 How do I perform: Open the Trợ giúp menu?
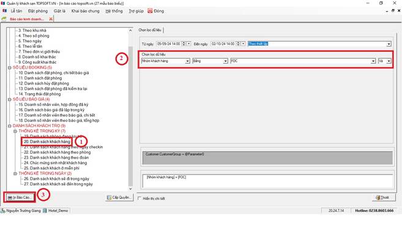pyautogui.click(x=136, y=11)
